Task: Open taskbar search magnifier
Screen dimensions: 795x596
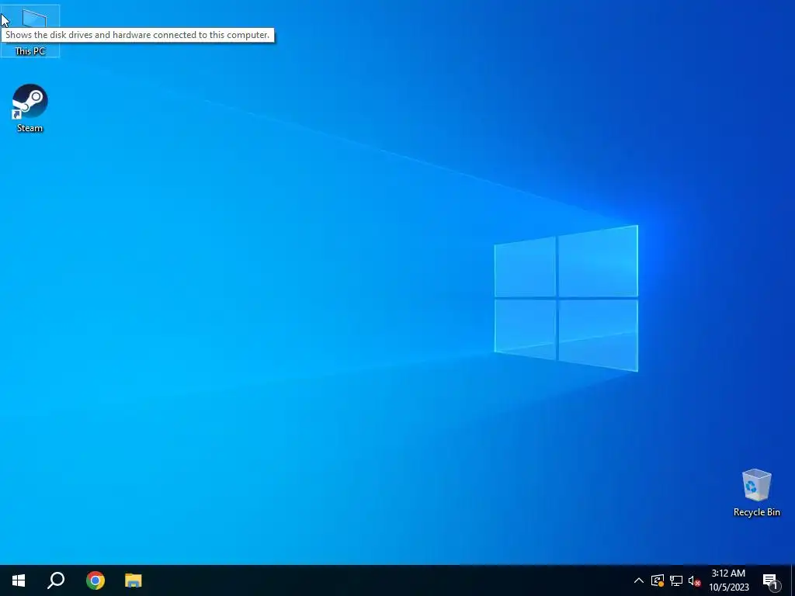Action: 56,580
